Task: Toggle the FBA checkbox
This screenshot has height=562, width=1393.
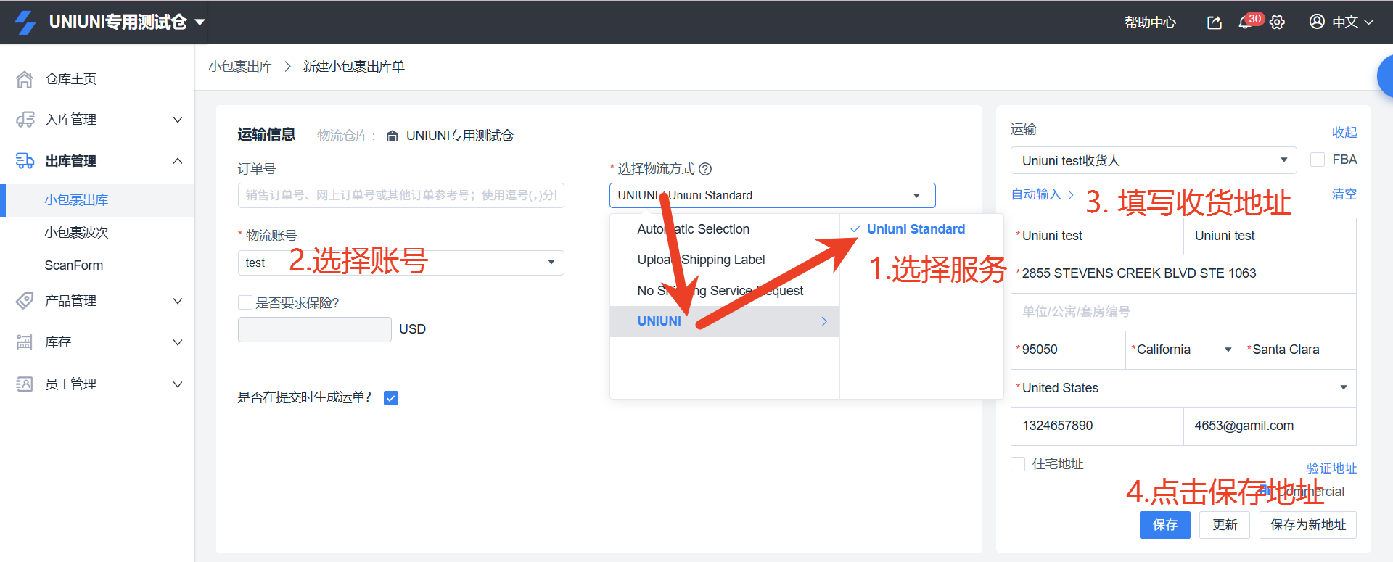Action: (1318, 160)
